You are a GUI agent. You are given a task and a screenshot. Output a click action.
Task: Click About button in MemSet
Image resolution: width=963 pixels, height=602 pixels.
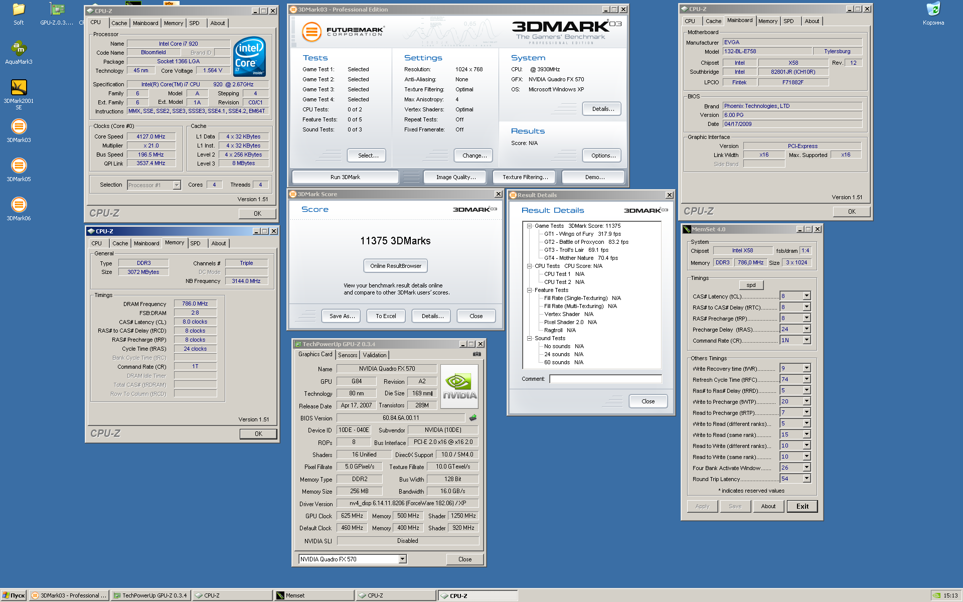coord(768,506)
